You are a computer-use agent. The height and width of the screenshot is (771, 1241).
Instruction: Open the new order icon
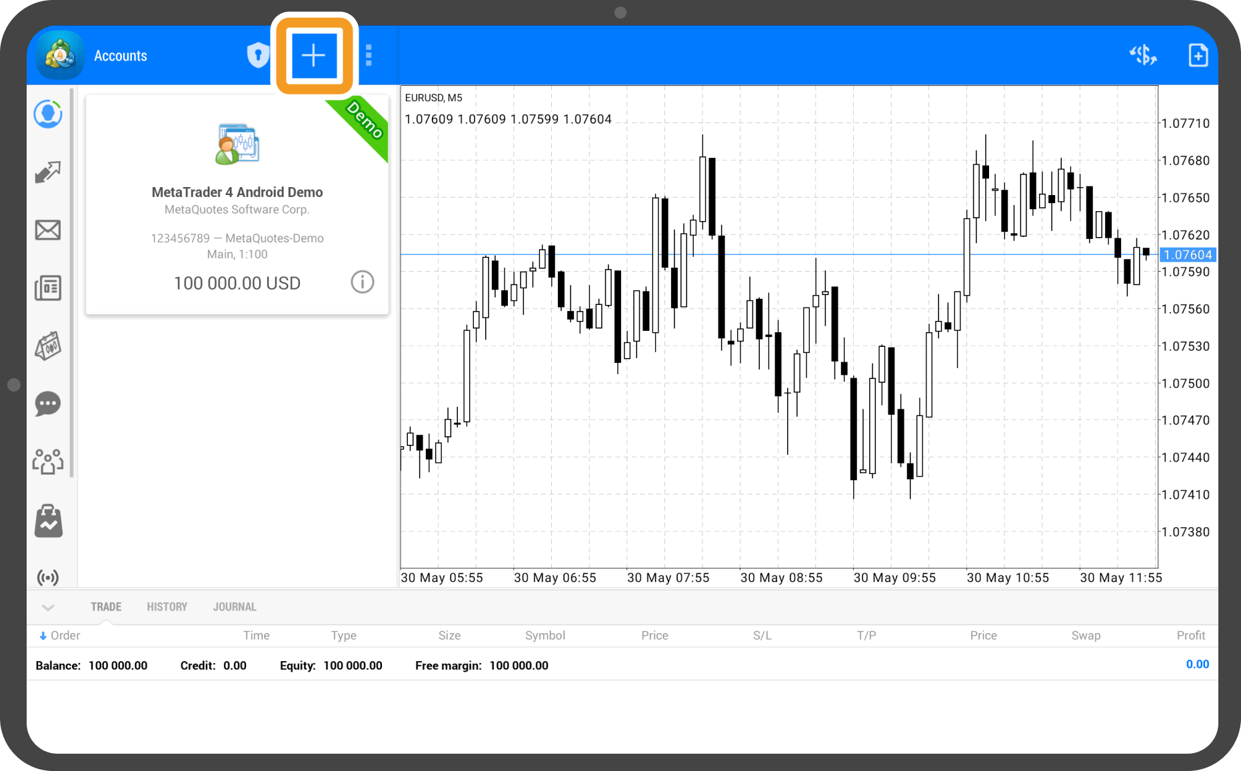1198,55
